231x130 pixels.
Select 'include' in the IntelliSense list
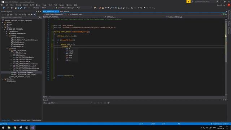coord(71,51)
